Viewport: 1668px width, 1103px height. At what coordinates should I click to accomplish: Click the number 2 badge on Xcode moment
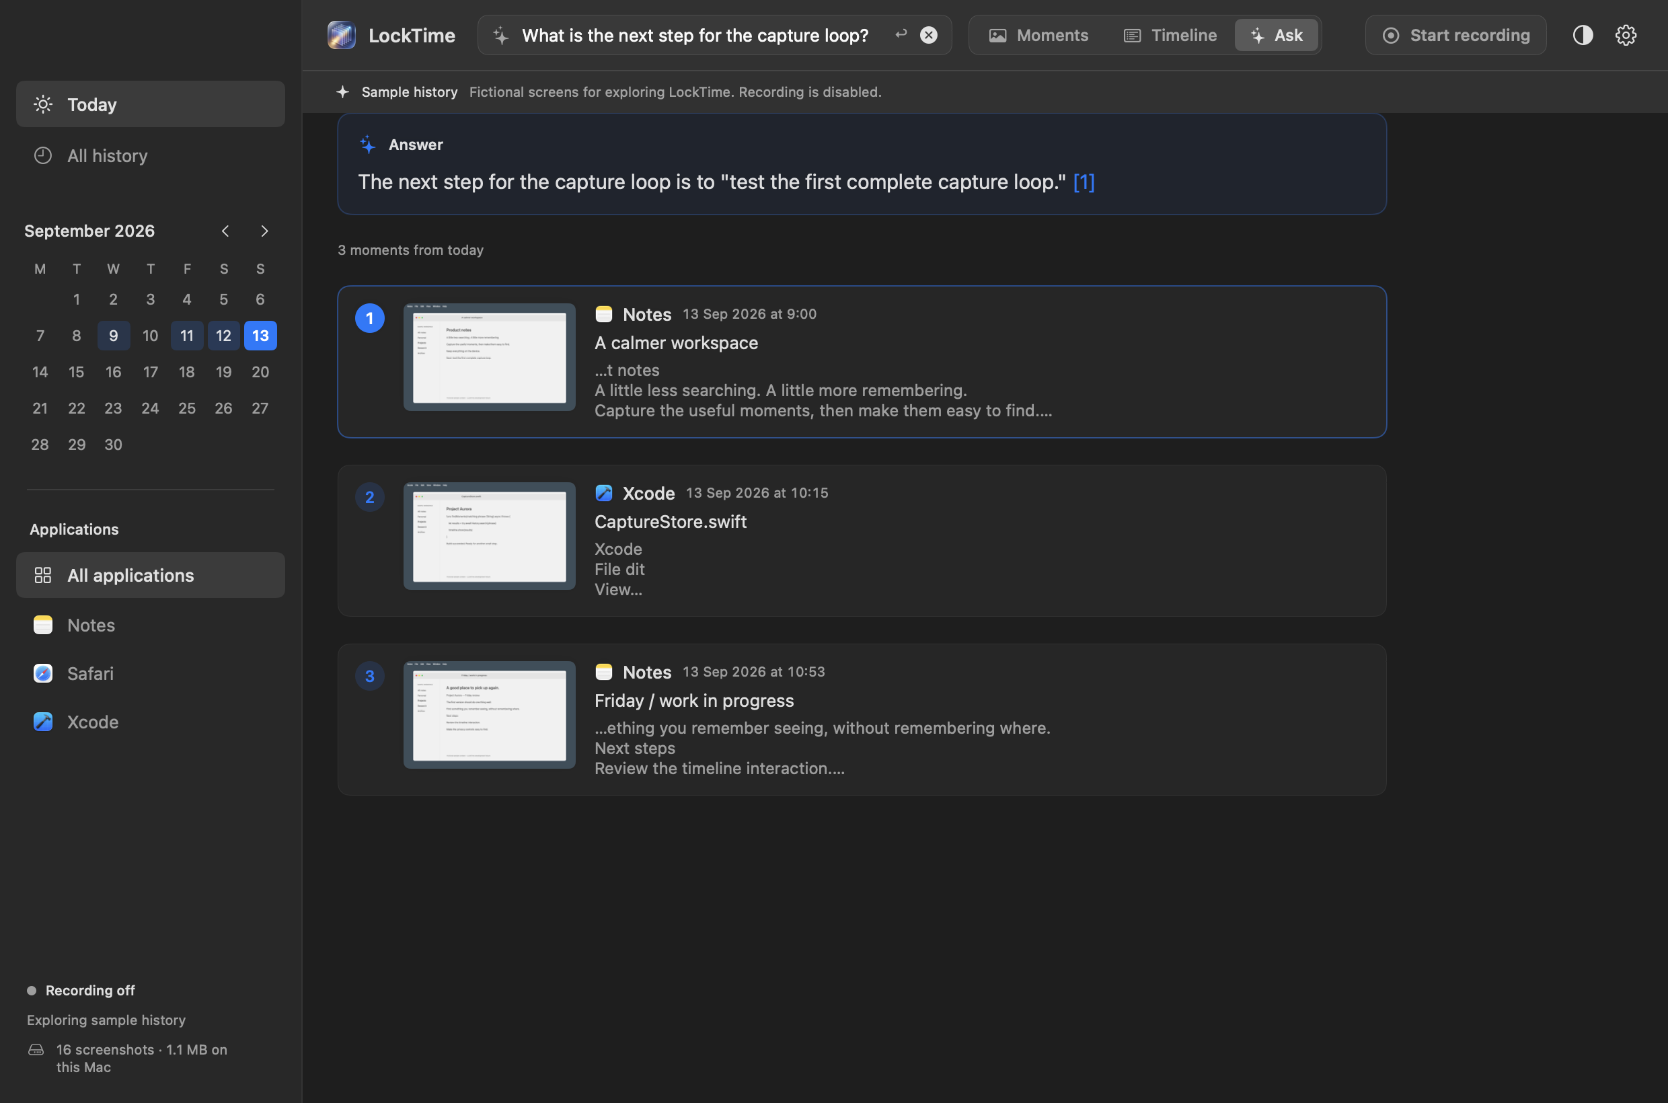(370, 497)
